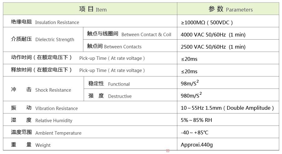This screenshot has width=282, height=154.
Task: Select the Between Contacts cell
Action: coord(114,46)
